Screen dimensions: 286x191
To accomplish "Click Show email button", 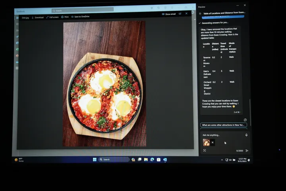I will click(x=169, y=14).
